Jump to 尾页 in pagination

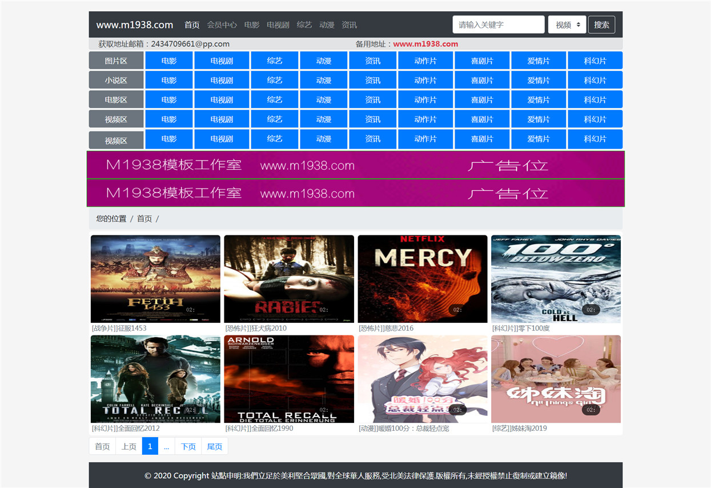215,446
